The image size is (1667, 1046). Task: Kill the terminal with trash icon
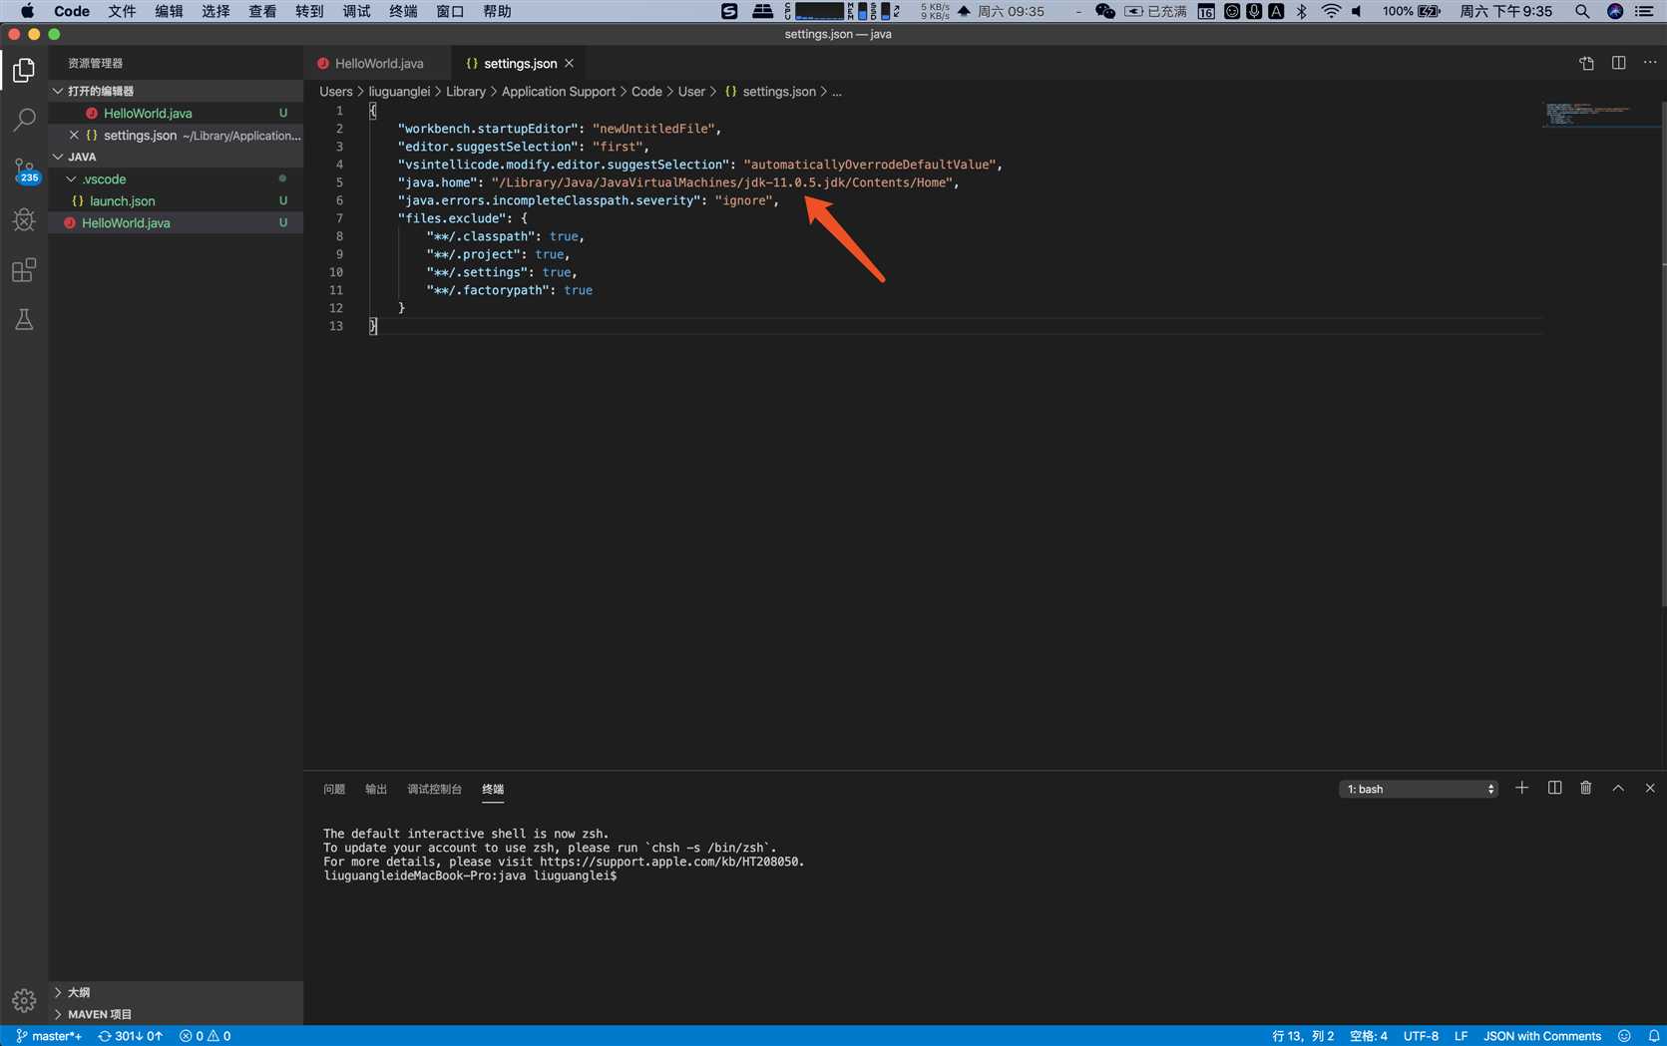[1585, 788]
